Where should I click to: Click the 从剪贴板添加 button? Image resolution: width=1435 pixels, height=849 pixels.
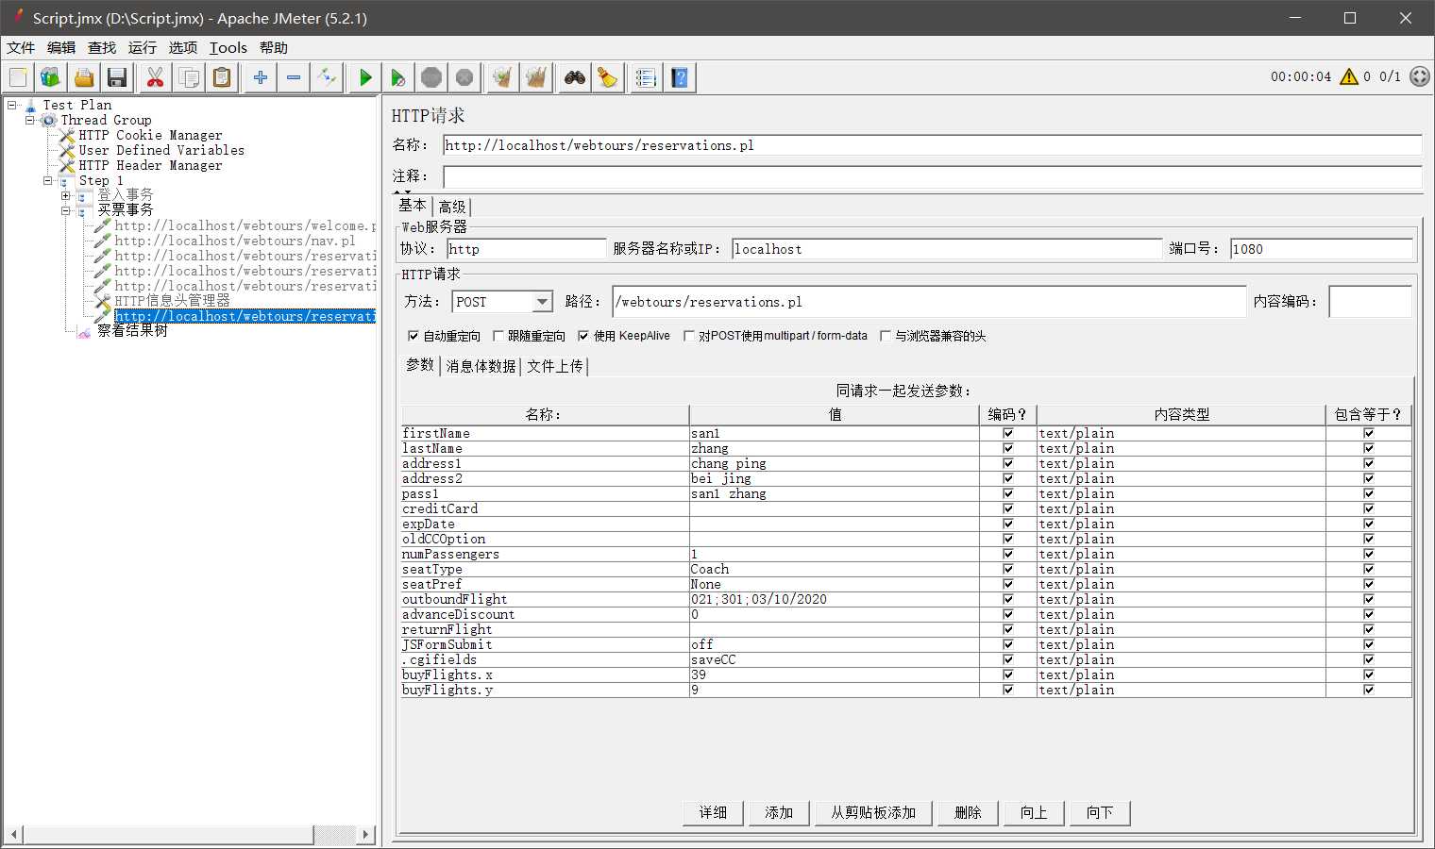pos(873,813)
